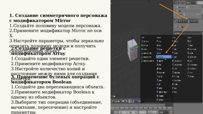Image resolution: width=203 pixels, height=114 pixels.
Task: Open the Modifiers wrench tab in Properties
Action: tap(189, 21)
